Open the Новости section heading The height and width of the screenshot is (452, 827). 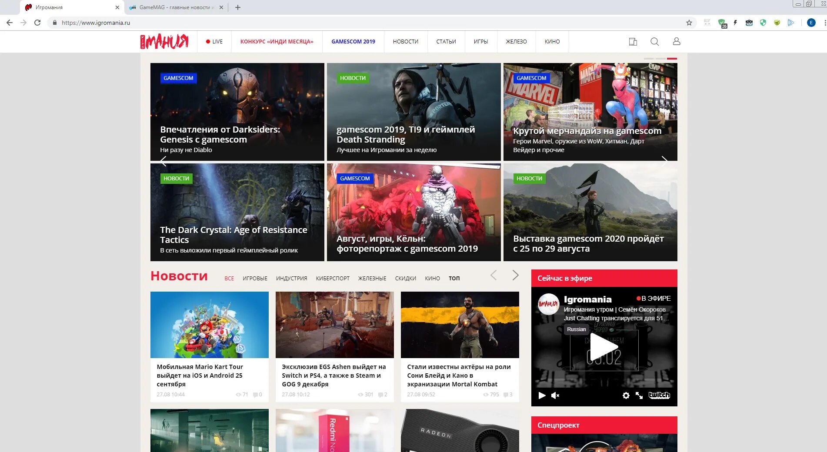coord(179,276)
